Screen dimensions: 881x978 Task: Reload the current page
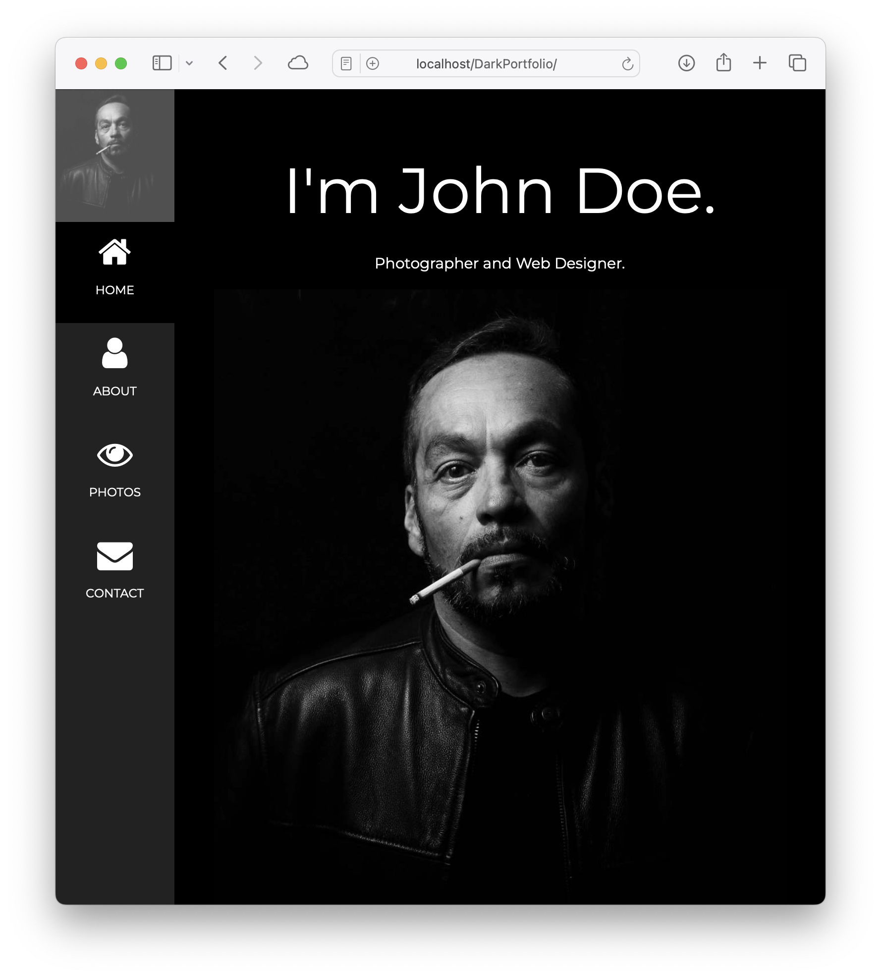pos(627,63)
